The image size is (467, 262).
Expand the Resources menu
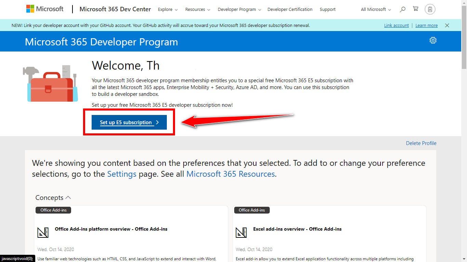pyautogui.click(x=198, y=10)
